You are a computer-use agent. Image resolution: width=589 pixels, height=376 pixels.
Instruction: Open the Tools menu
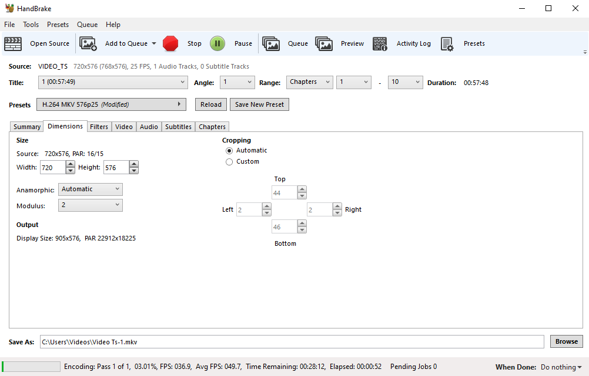click(31, 25)
